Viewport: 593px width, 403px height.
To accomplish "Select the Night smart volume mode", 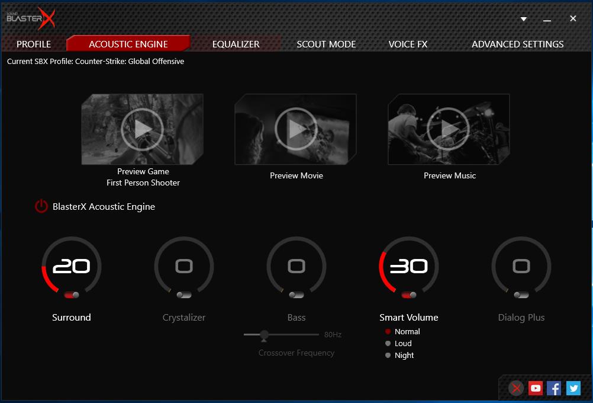I will pyautogui.click(x=399, y=355).
